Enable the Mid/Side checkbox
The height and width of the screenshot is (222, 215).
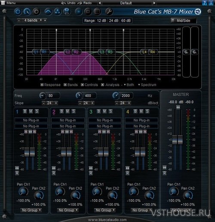[173, 21]
